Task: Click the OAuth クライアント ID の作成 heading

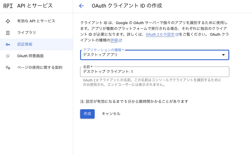Action: coord(127,6)
